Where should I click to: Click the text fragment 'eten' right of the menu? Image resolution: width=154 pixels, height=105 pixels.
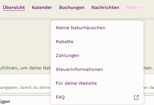click(x=148, y=68)
